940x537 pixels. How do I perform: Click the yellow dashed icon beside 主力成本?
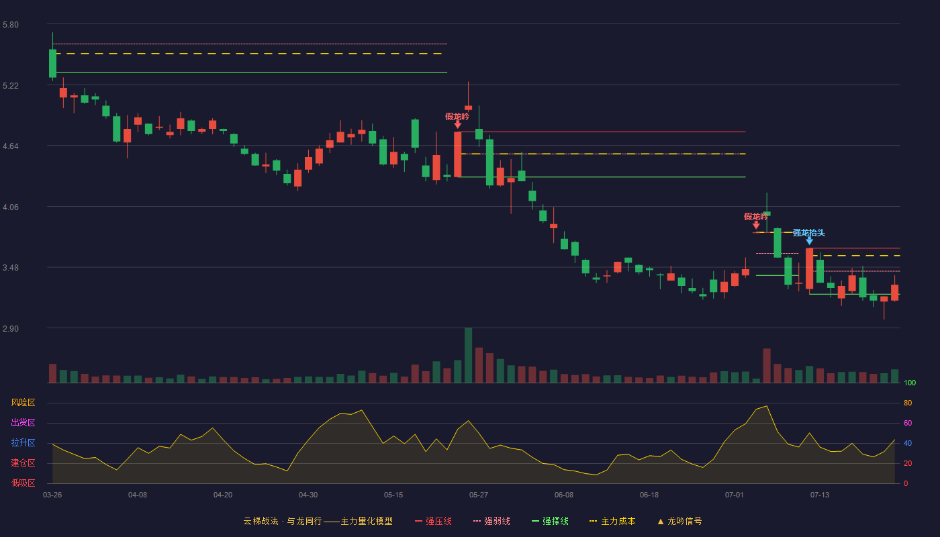click(x=593, y=521)
